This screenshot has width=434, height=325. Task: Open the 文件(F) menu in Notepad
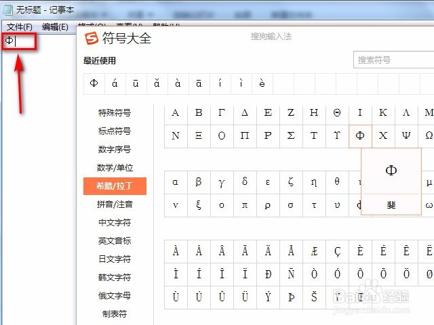point(20,27)
